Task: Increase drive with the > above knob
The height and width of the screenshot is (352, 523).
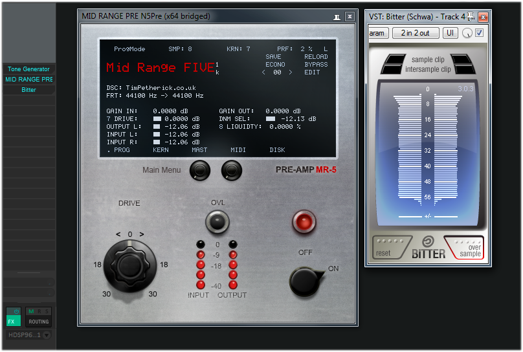Action: click(x=142, y=234)
